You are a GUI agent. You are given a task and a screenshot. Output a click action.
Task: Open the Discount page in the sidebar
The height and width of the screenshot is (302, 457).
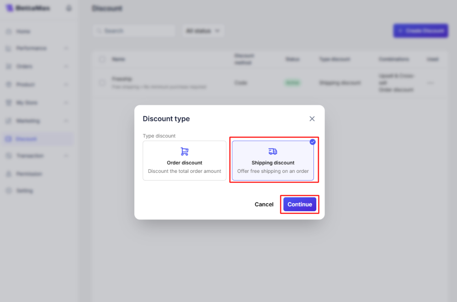point(27,139)
